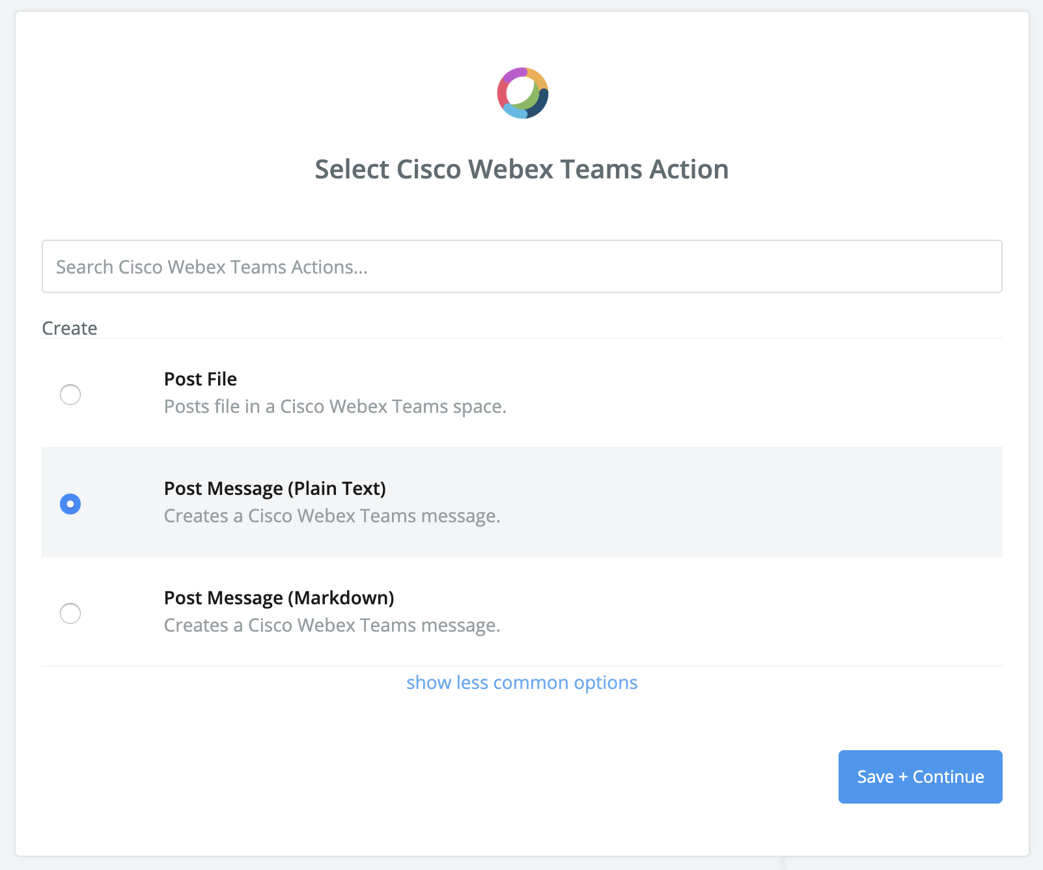Click the word "Select" in the heading

click(x=352, y=169)
